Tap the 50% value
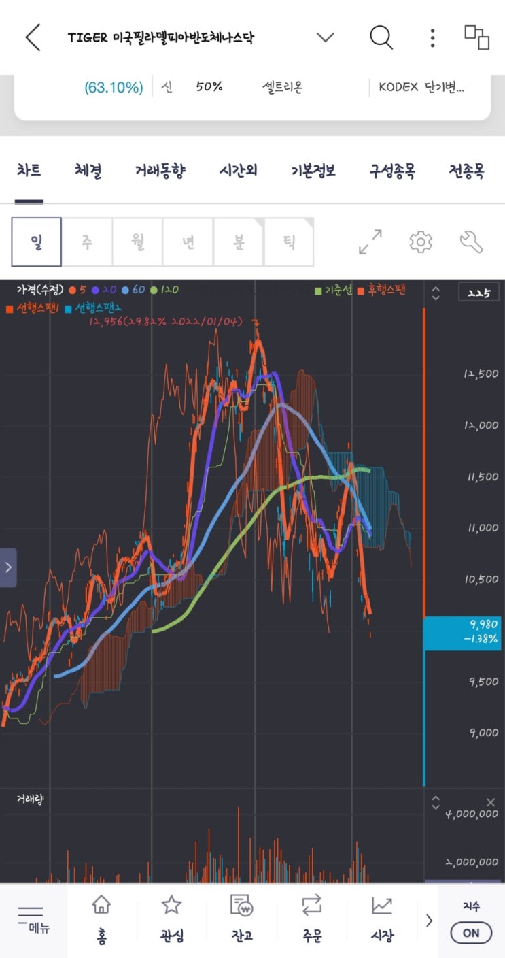The image size is (505, 958). tap(209, 87)
